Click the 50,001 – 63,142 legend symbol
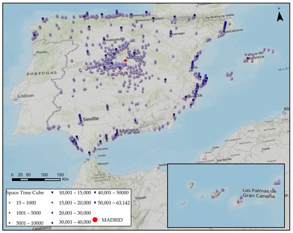The image size is (293, 233). 95,203
